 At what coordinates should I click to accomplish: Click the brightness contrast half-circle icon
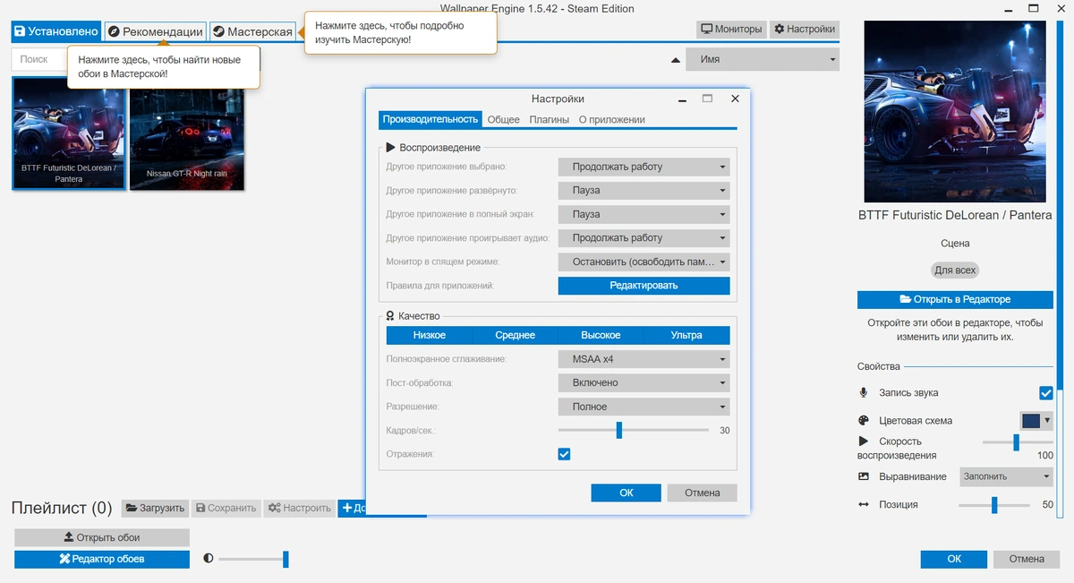tap(209, 558)
